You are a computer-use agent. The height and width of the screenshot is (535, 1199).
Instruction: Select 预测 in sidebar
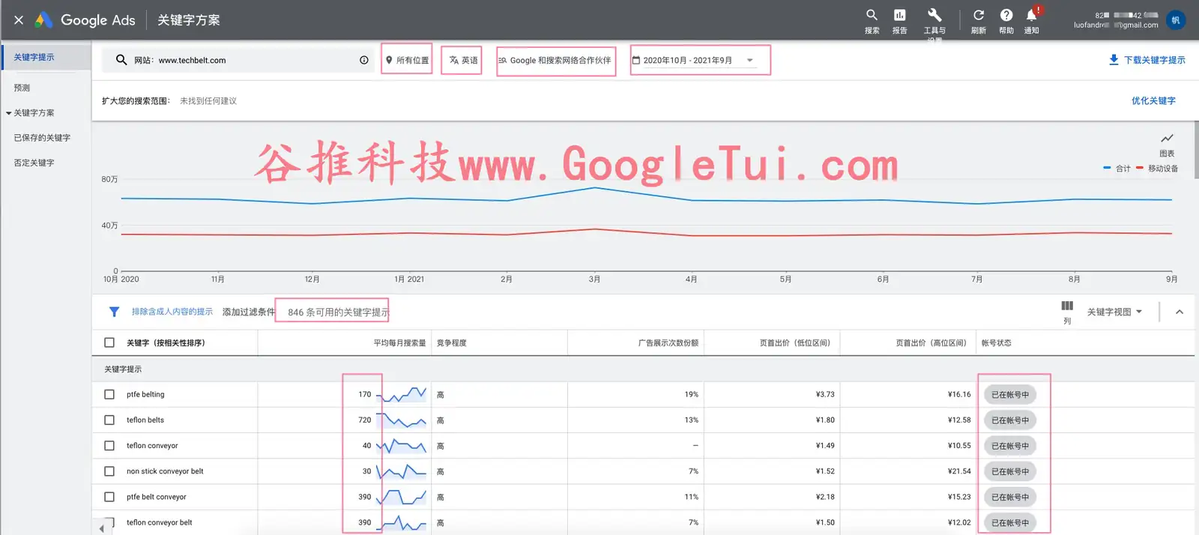click(22, 88)
